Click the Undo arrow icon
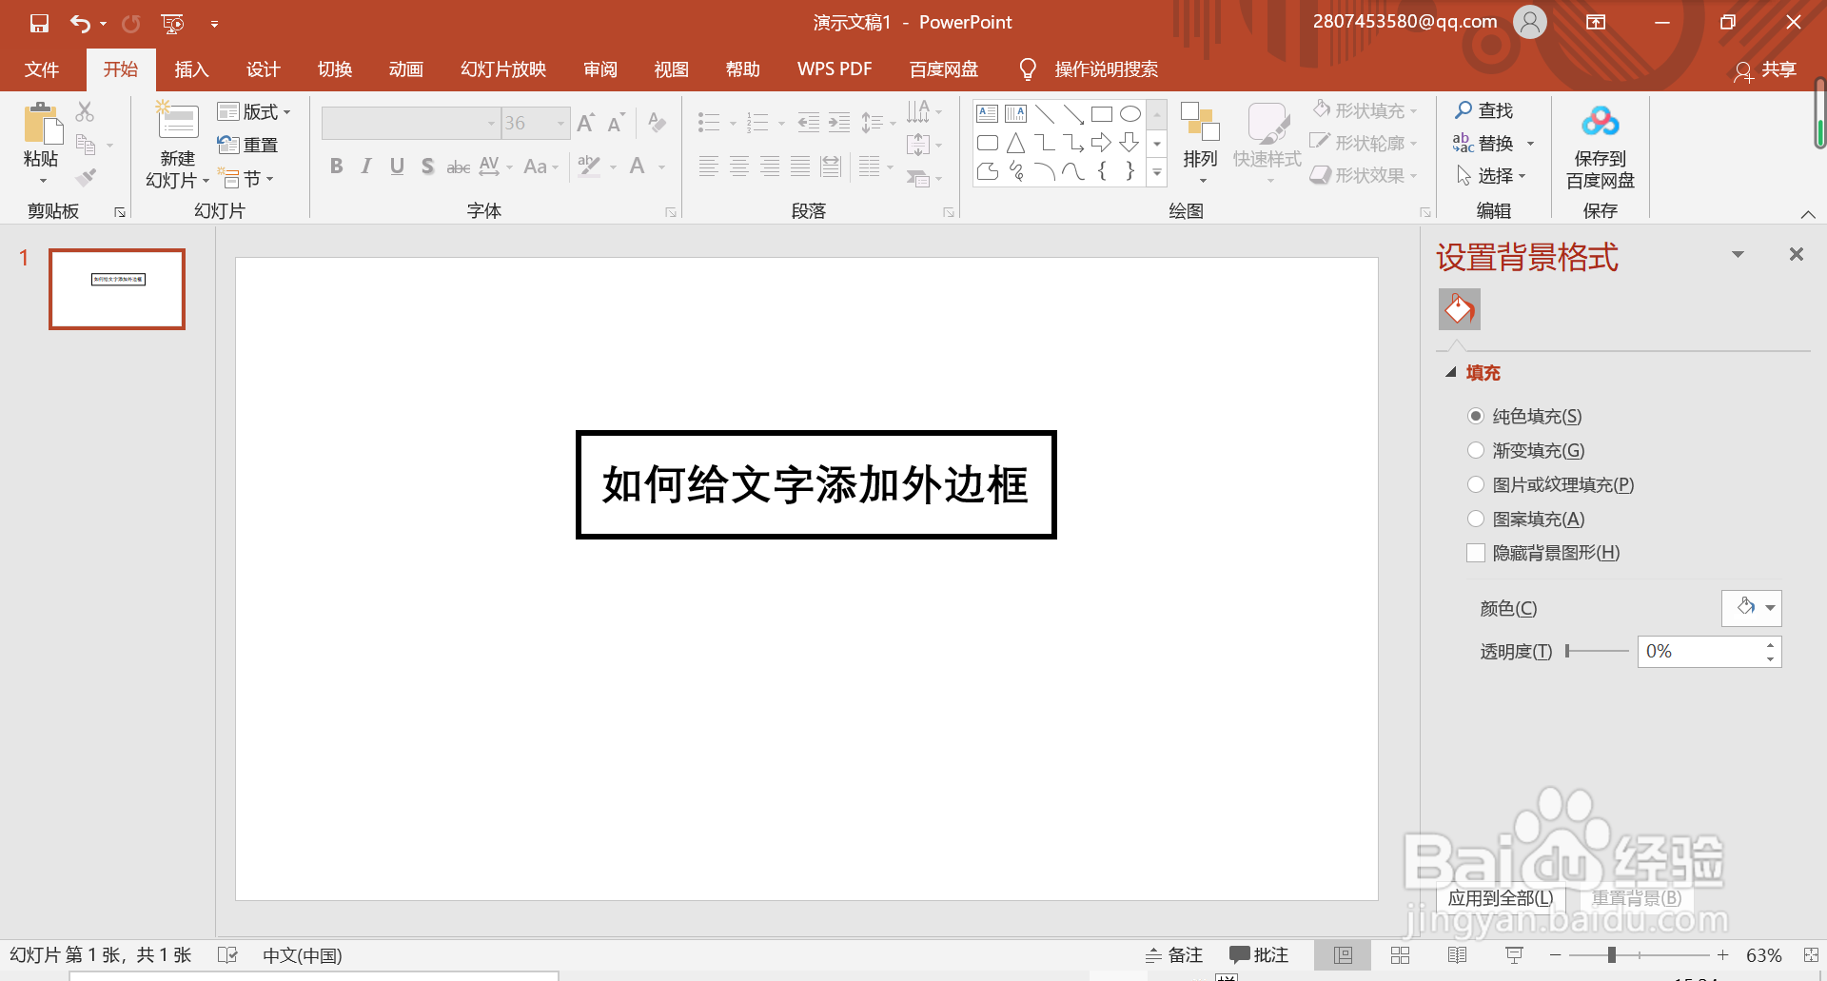The height and width of the screenshot is (981, 1827). 80,23
